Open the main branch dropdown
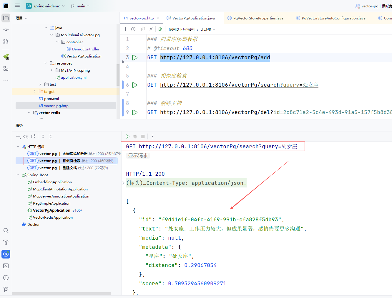The height and width of the screenshot is (298, 392). click(80, 6)
